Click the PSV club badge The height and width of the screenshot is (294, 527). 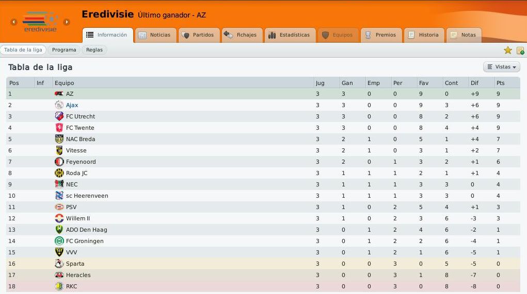[x=59, y=207]
